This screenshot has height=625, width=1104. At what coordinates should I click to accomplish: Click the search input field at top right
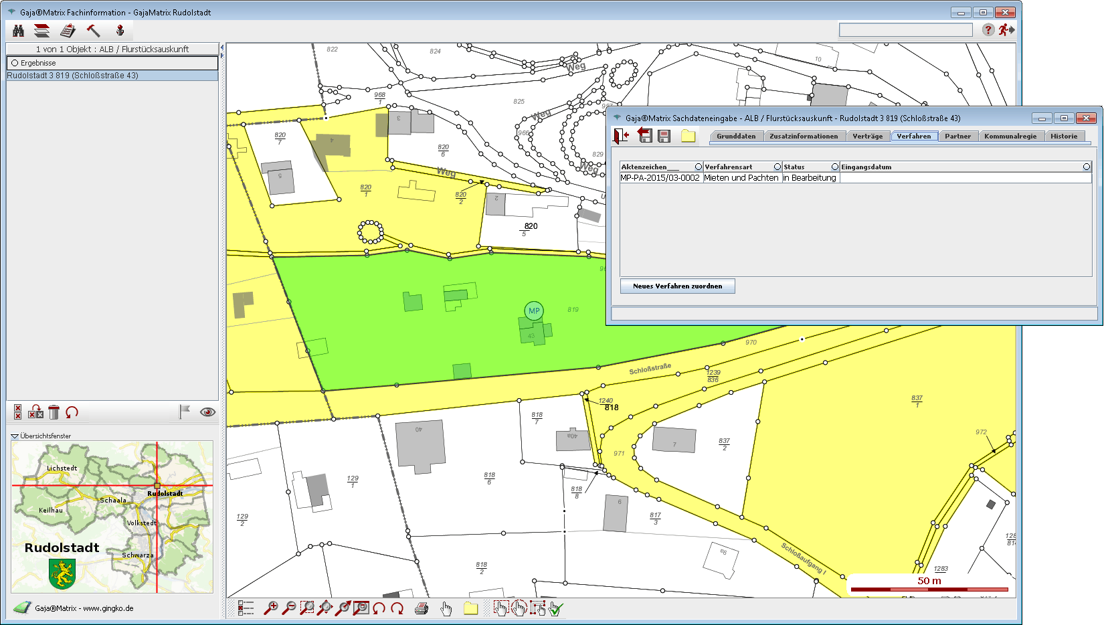point(905,30)
